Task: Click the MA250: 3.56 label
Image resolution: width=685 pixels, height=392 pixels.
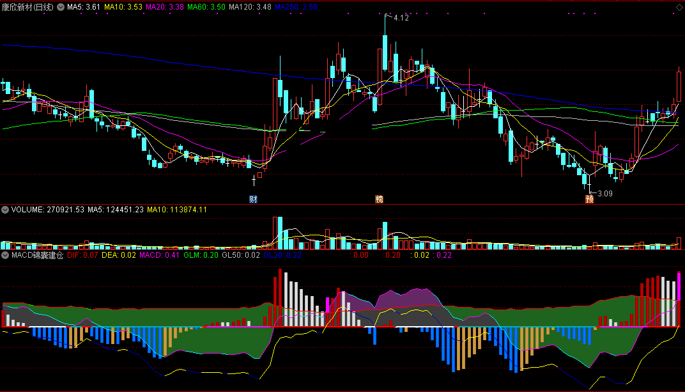Action: (296, 7)
